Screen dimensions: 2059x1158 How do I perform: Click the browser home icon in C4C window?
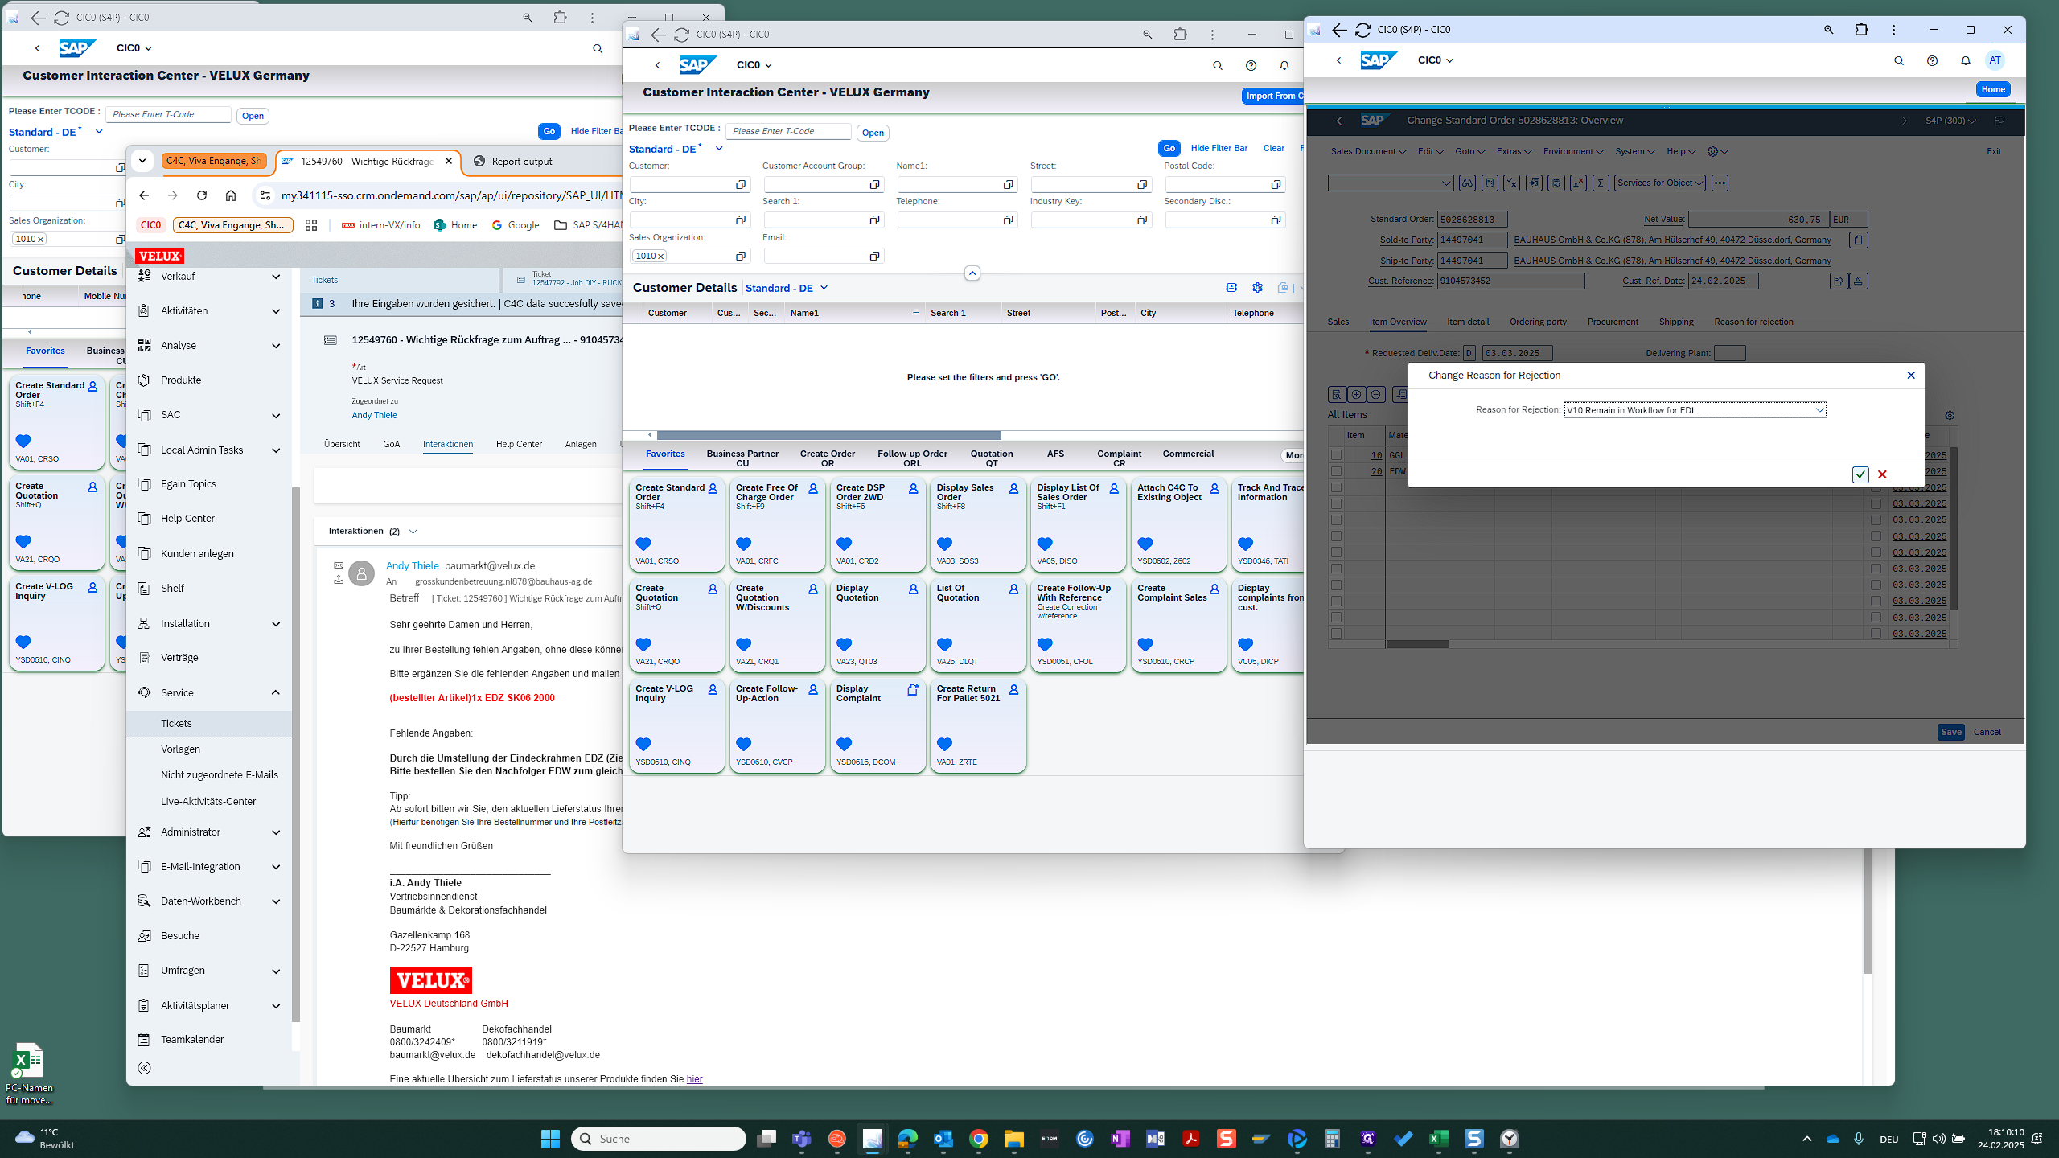231,195
